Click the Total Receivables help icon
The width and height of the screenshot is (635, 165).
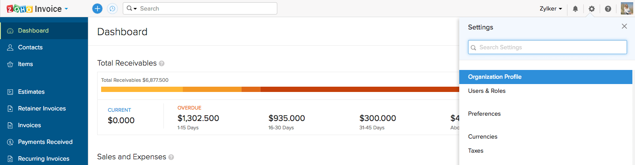[162, 63]
